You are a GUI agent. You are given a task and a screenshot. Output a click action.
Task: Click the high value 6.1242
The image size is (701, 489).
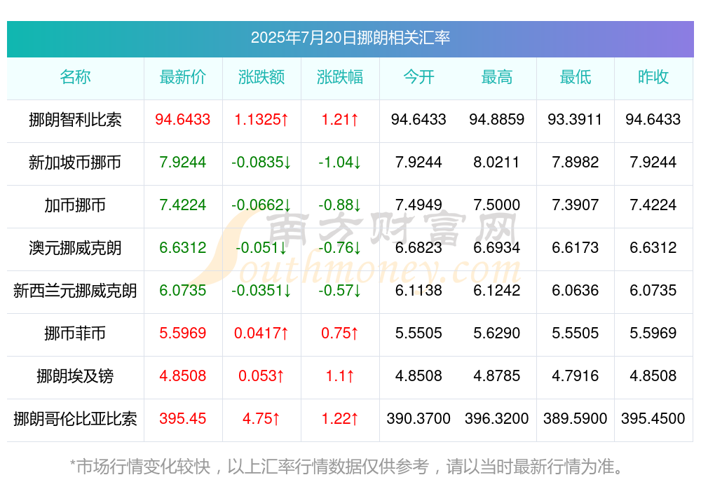click(497, 291)
